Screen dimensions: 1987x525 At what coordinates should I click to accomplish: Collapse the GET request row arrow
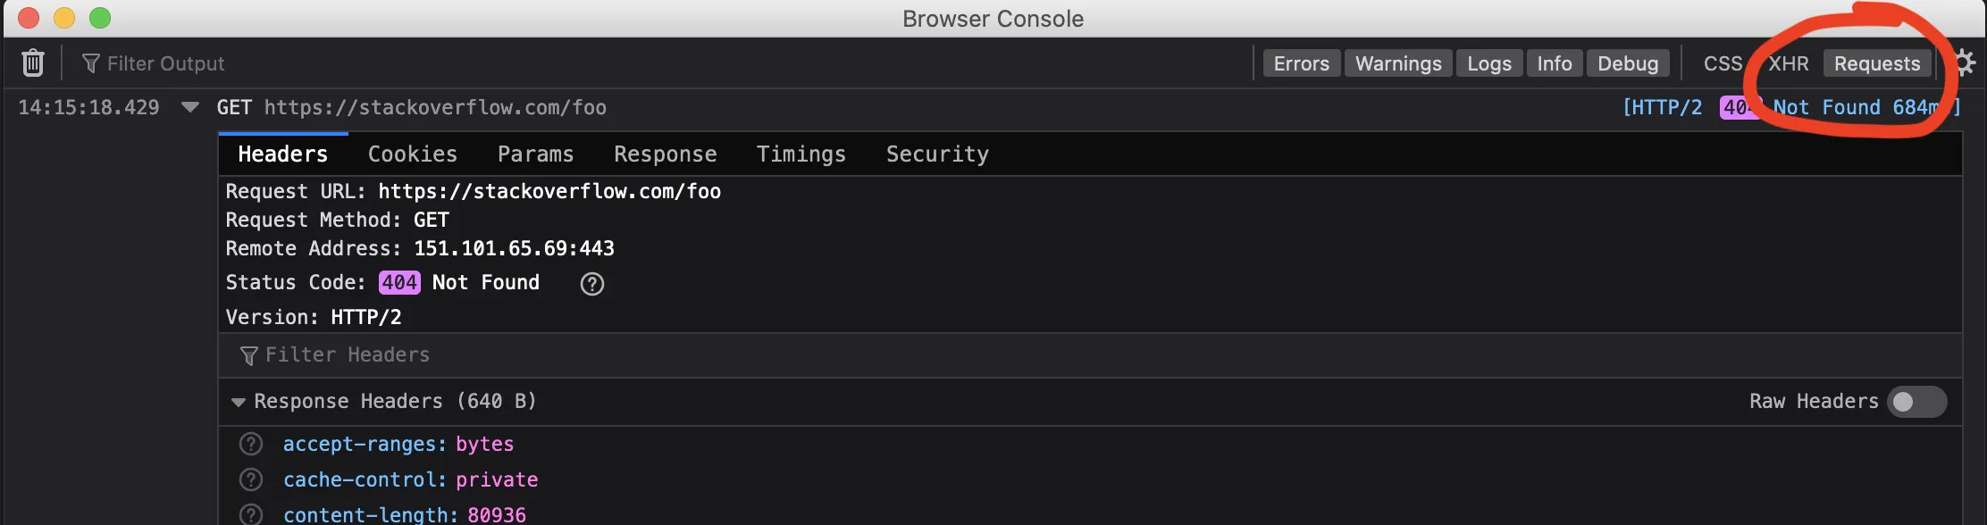pyautogui.click(x=189, y=107)
